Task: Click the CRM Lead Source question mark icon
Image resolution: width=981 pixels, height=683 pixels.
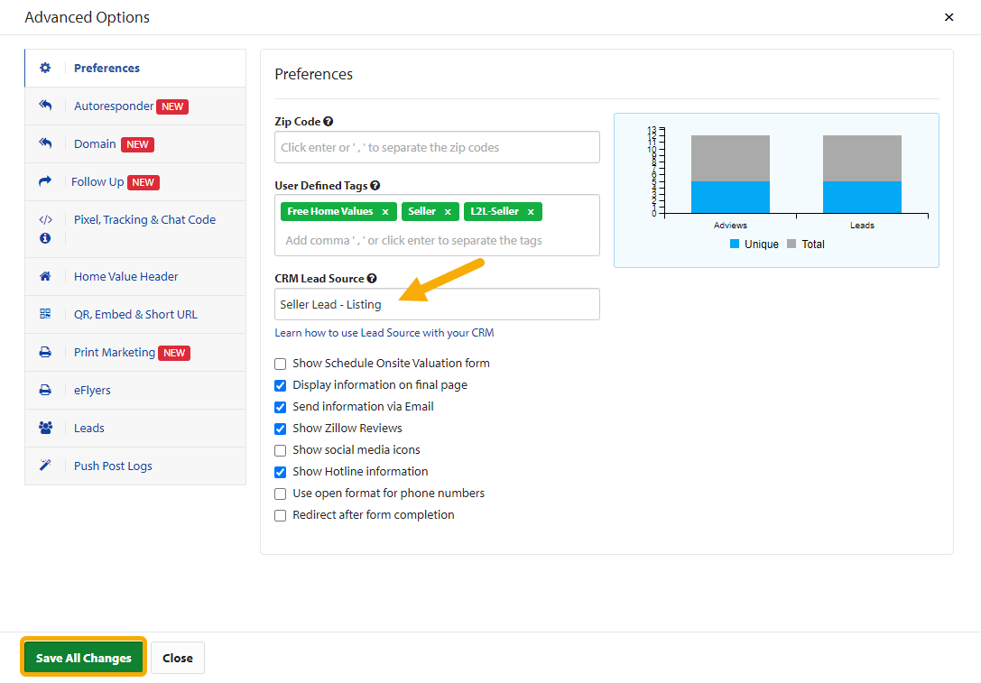Action: click(373, 278)
